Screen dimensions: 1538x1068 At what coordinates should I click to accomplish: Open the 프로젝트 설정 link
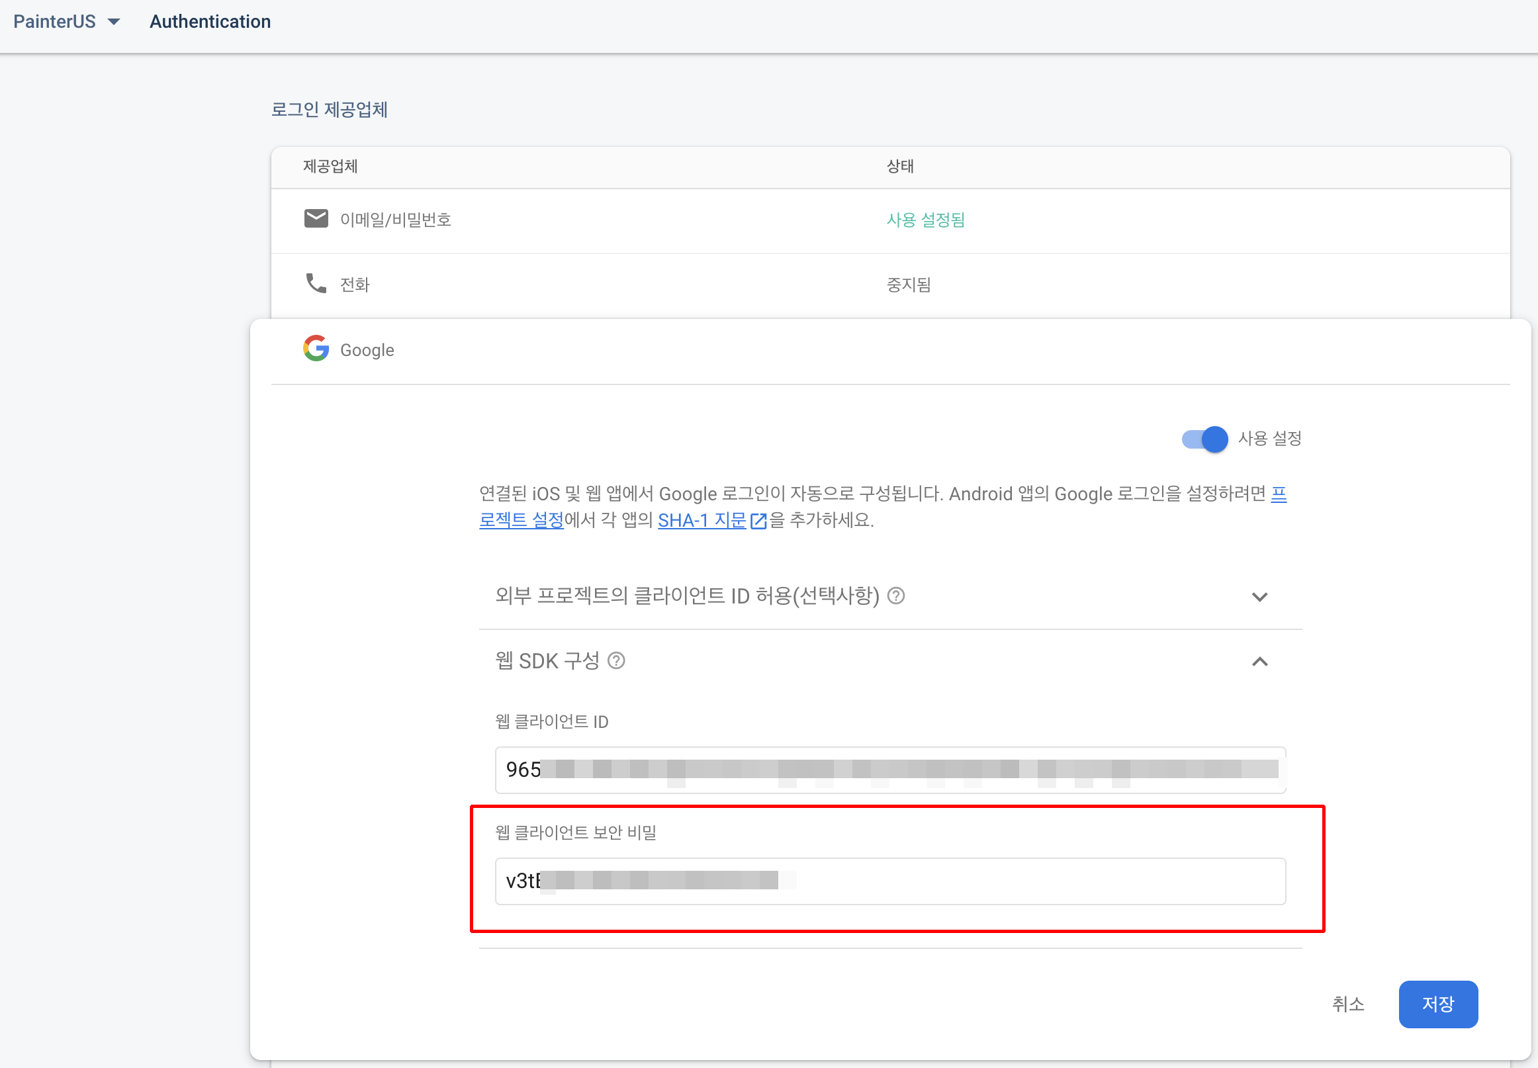[x=521, y=520]
